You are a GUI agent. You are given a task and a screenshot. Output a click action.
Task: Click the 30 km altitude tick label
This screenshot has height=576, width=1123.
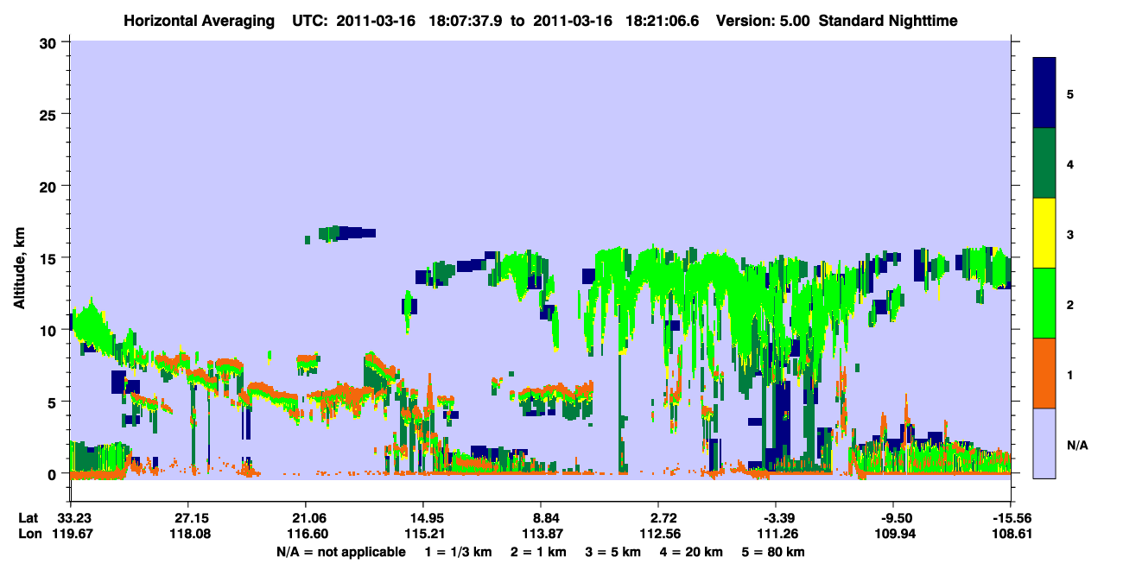[50, 42]
